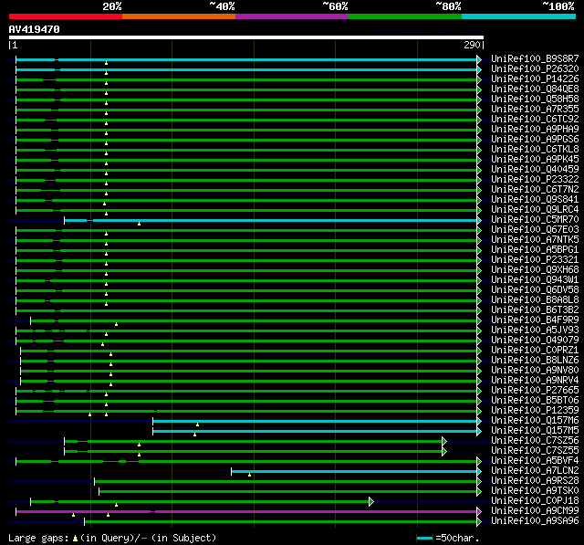Select the UniRef100_Q9S841 label

(535, 200)
